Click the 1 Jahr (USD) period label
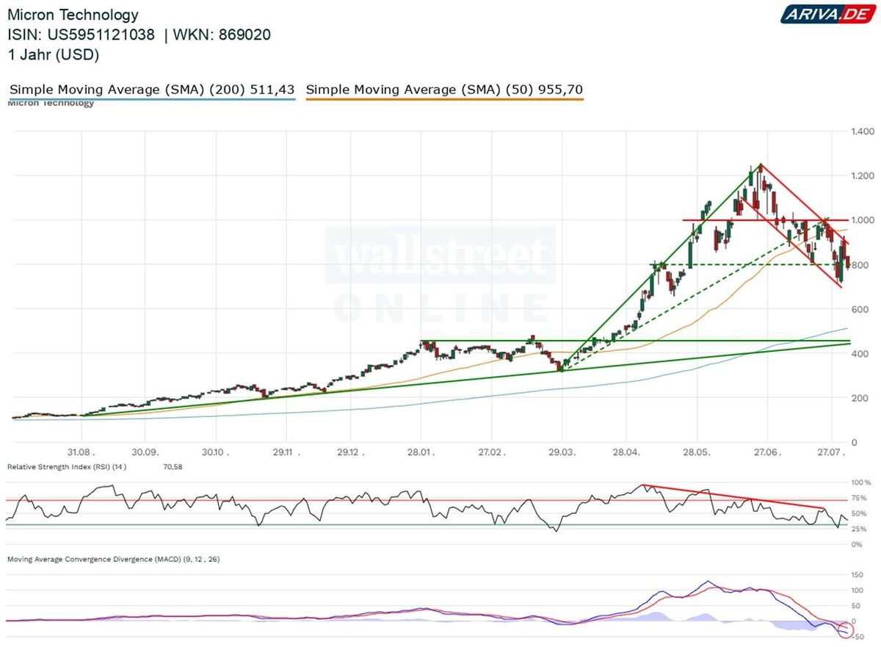The image size is (881, 647). 53,54
